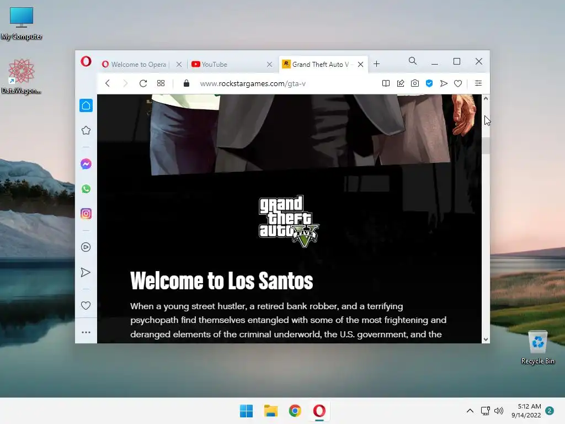Click the Grand Theft Auto Five logo
This screenshot has width=565, height=424.
pyautogui.click(x=289, y=221)
